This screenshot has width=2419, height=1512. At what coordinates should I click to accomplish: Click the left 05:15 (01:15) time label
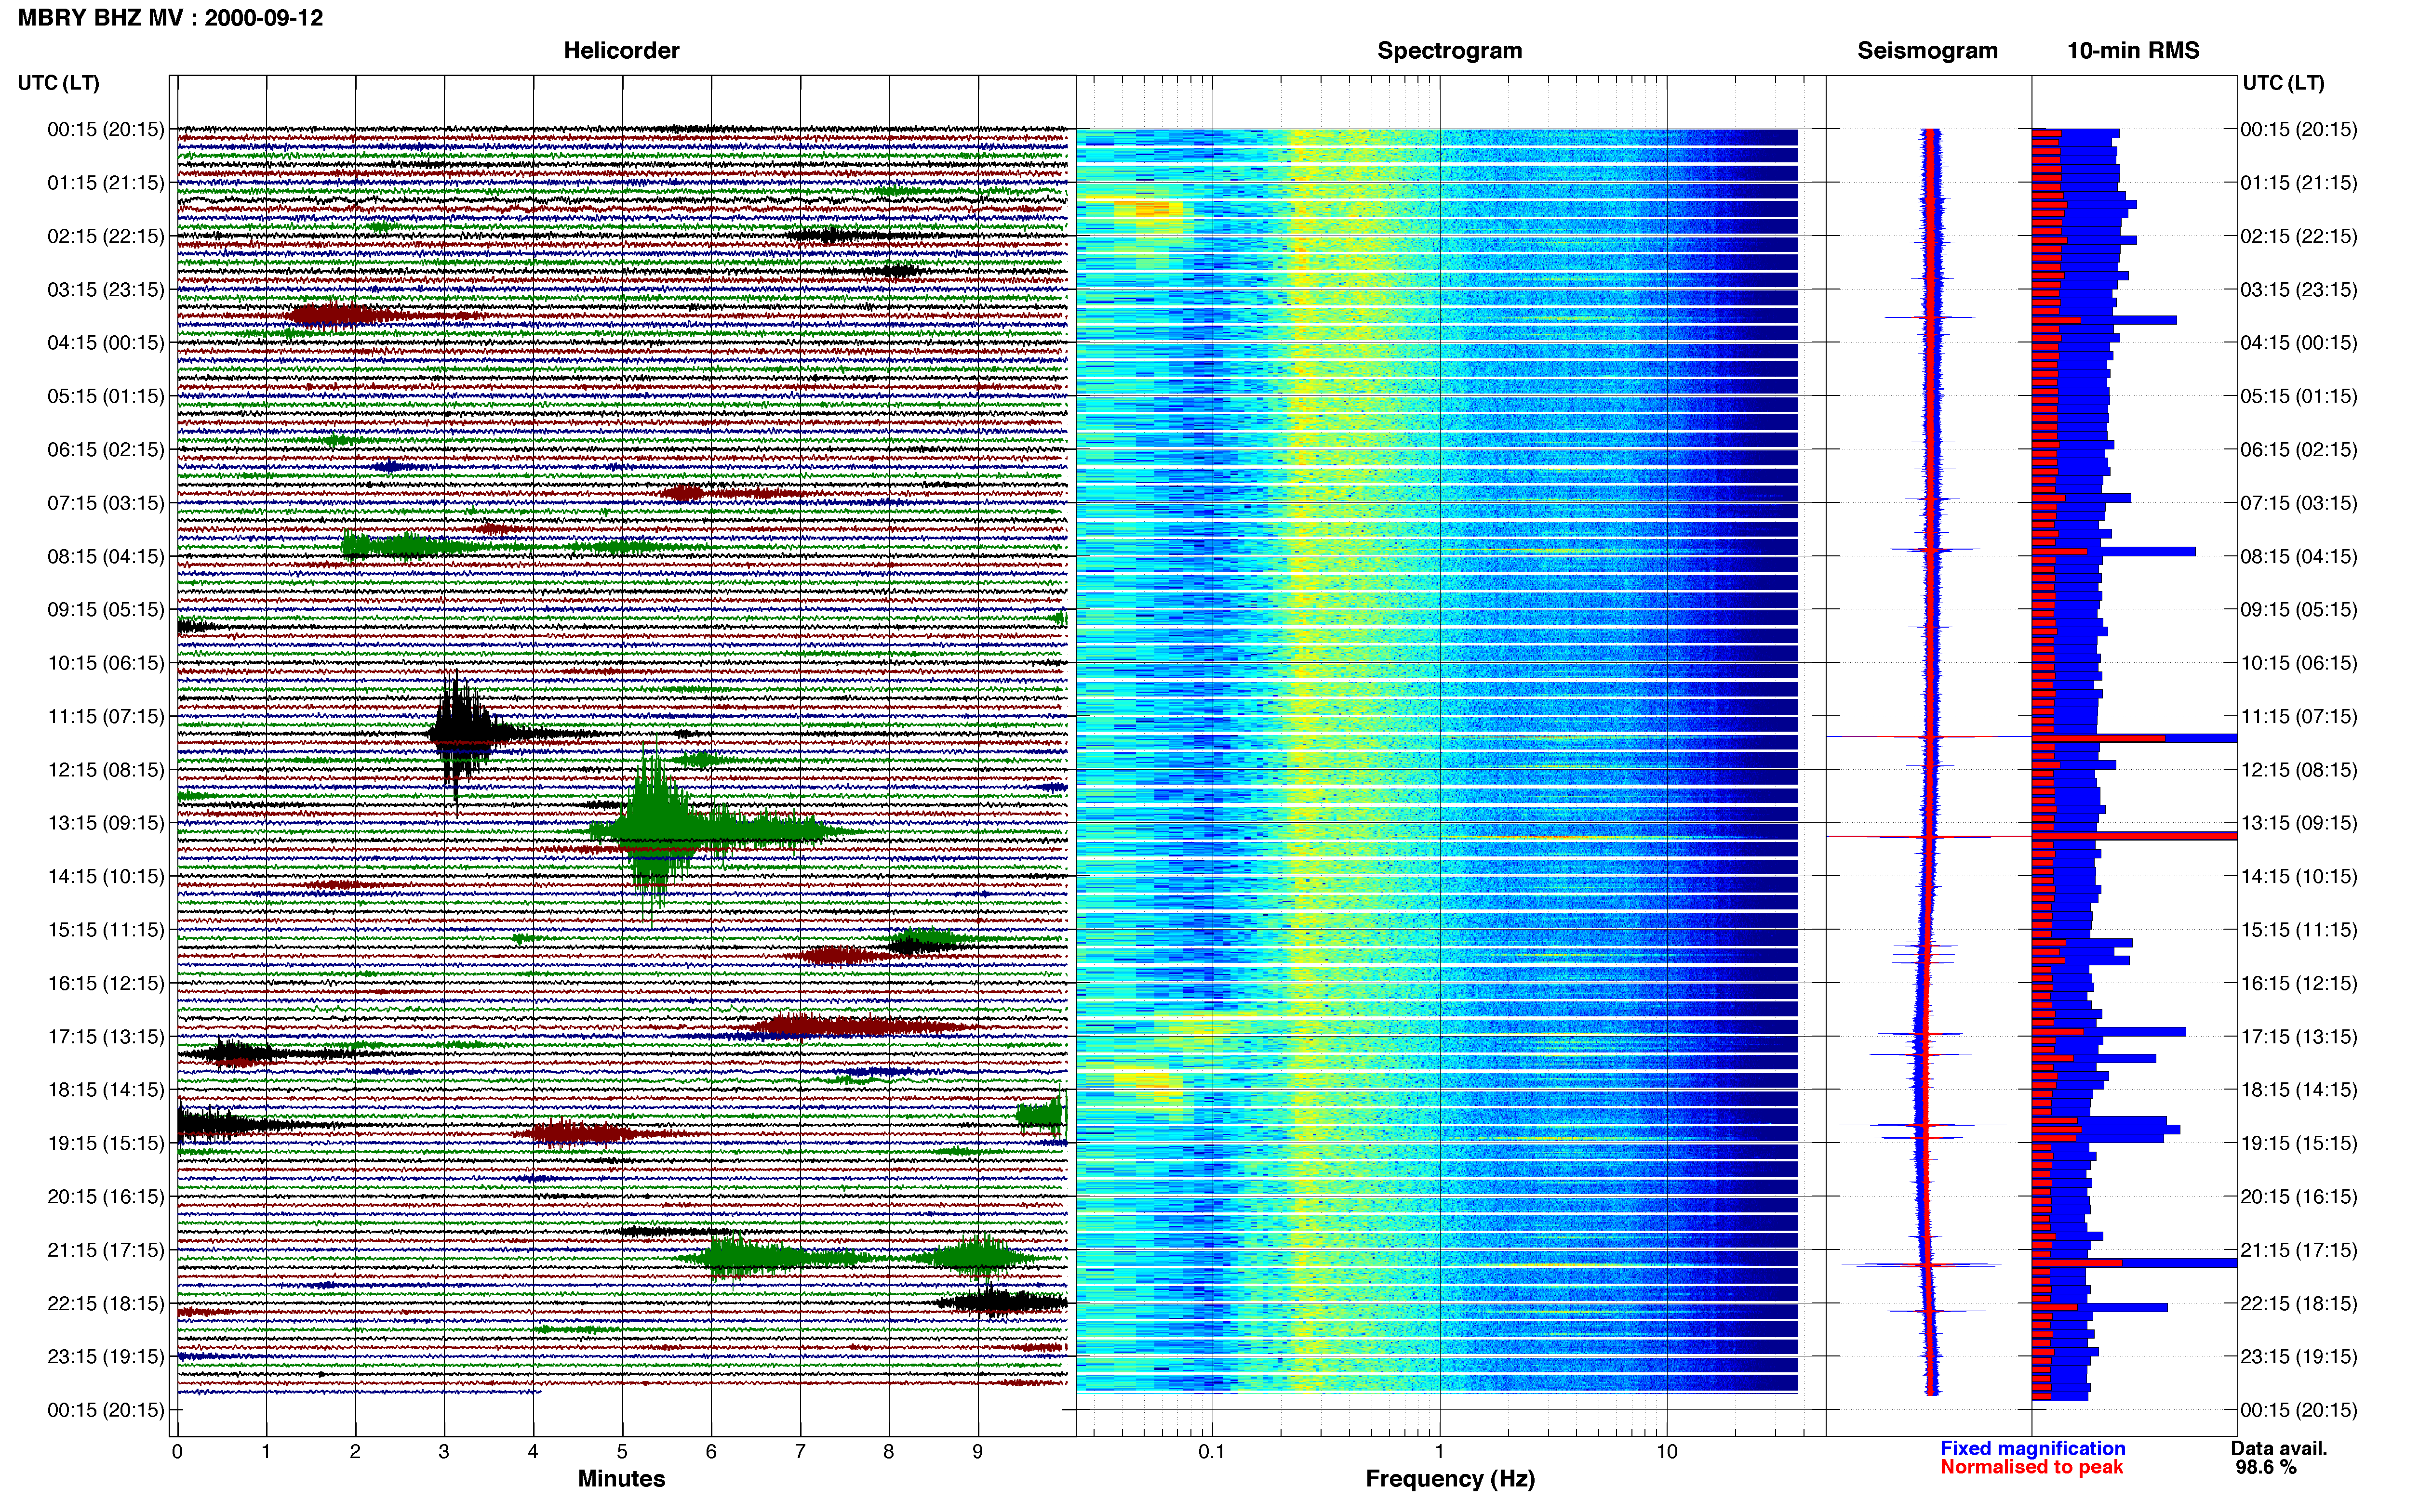pyautogui.click(x=106, y=396)
